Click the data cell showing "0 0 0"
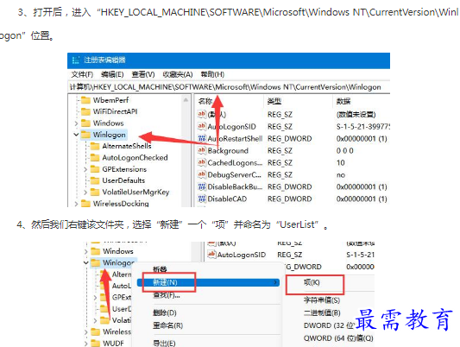This screenshot has height=347, width=460. 344,151
